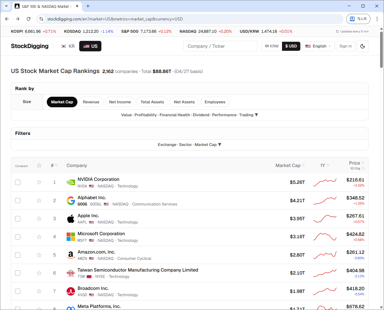The image size is (384, 310).
Task: Switch currency to USD
Action: 291,46
